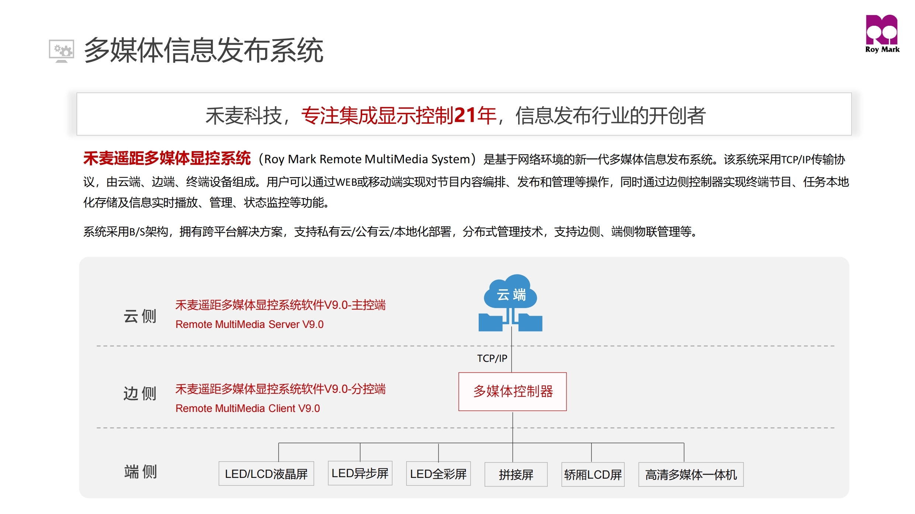Click the Remote MultiMedia Server V9.0 text
Screen dimensions: 915x514
point(249,324)
